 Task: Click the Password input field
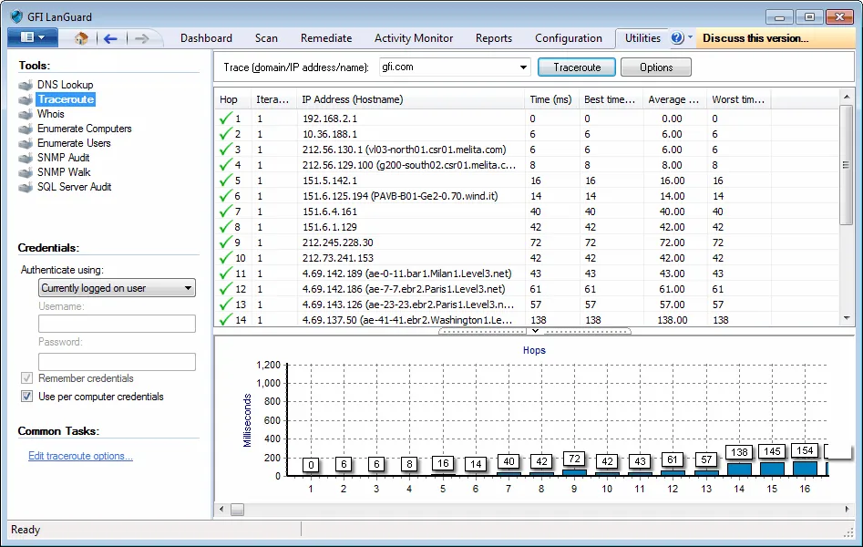(x=117, y=362)
